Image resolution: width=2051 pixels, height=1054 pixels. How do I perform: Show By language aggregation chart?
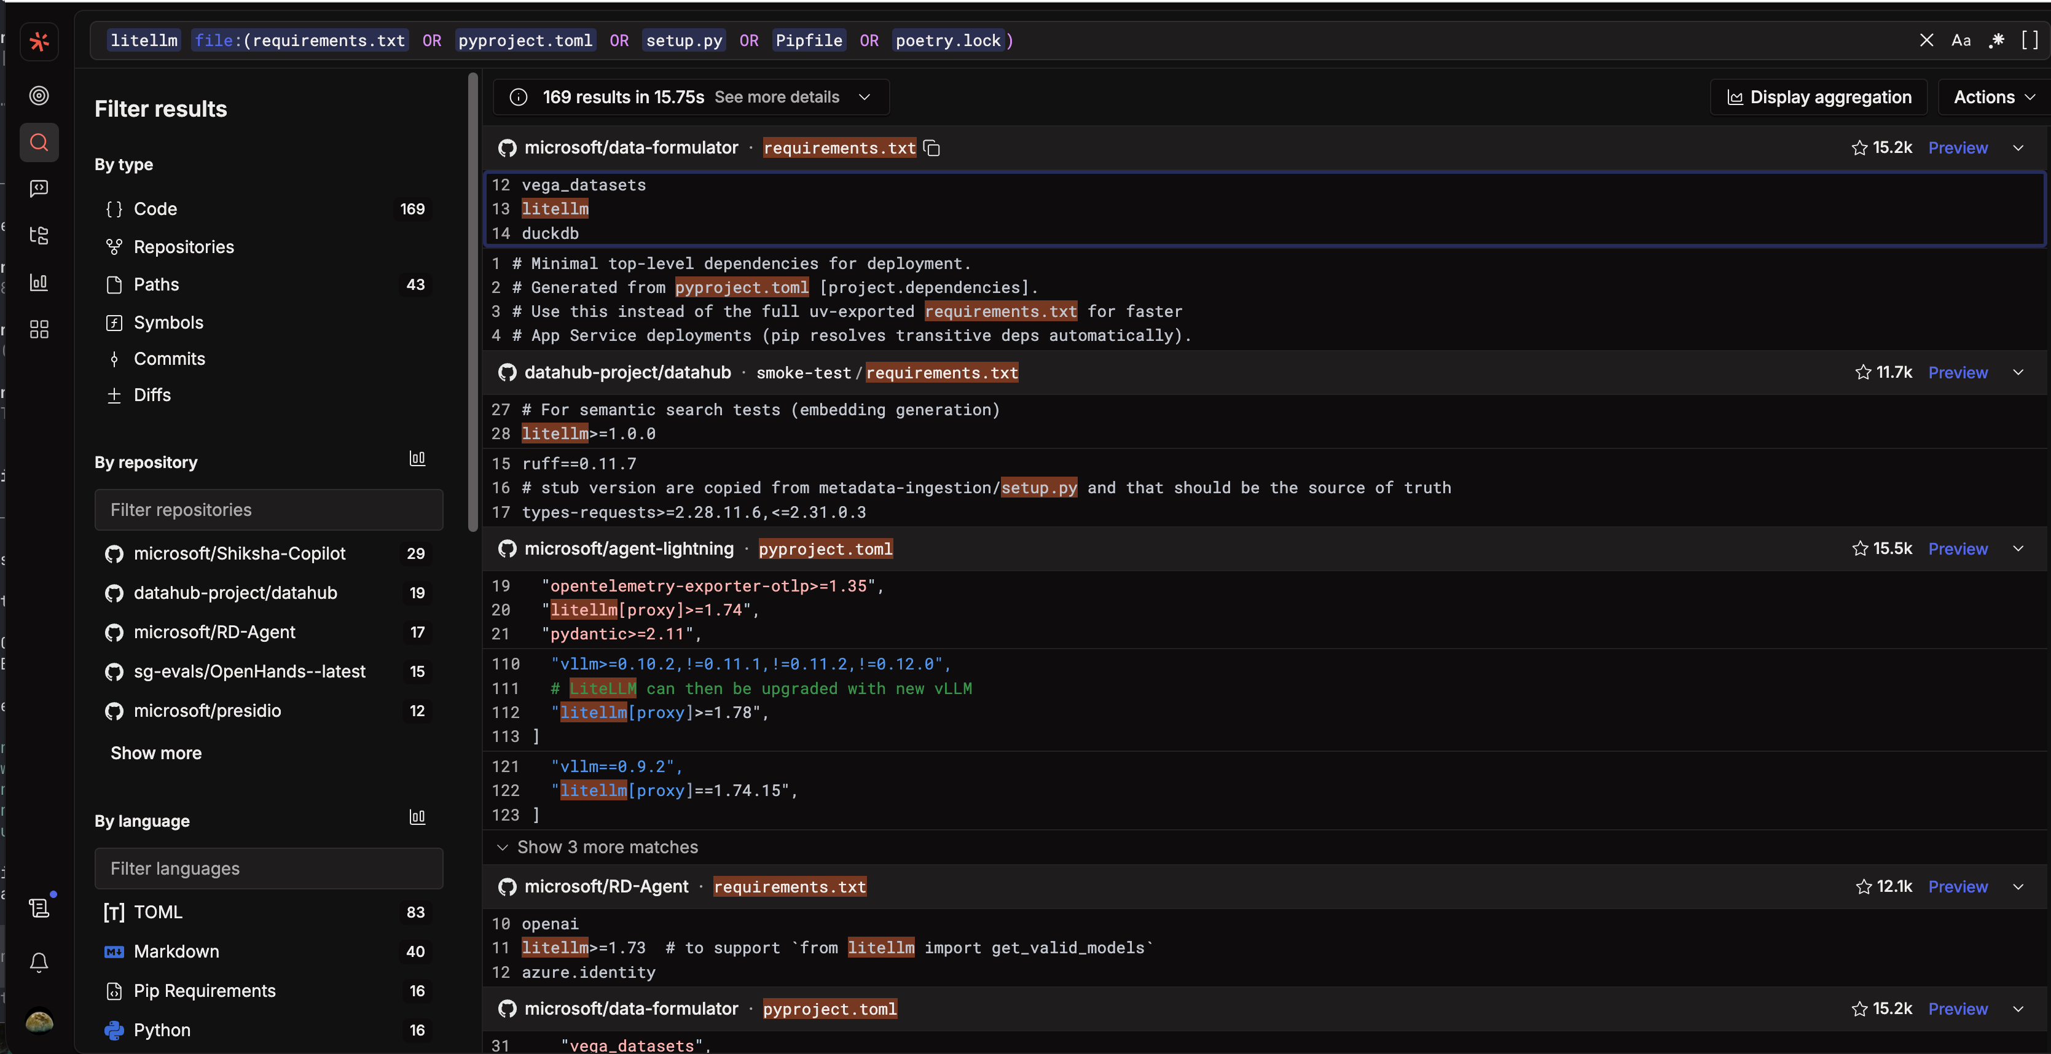coord(417,818)
